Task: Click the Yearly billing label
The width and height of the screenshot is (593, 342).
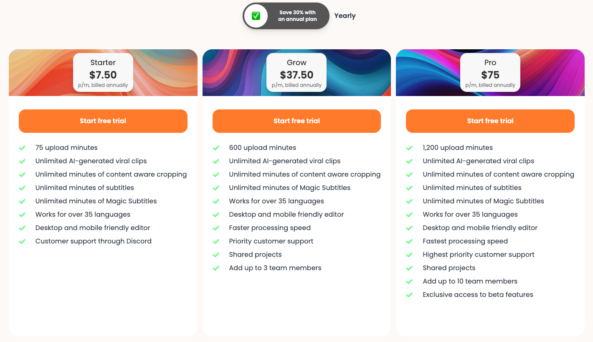Action: [x=345, y=16]
